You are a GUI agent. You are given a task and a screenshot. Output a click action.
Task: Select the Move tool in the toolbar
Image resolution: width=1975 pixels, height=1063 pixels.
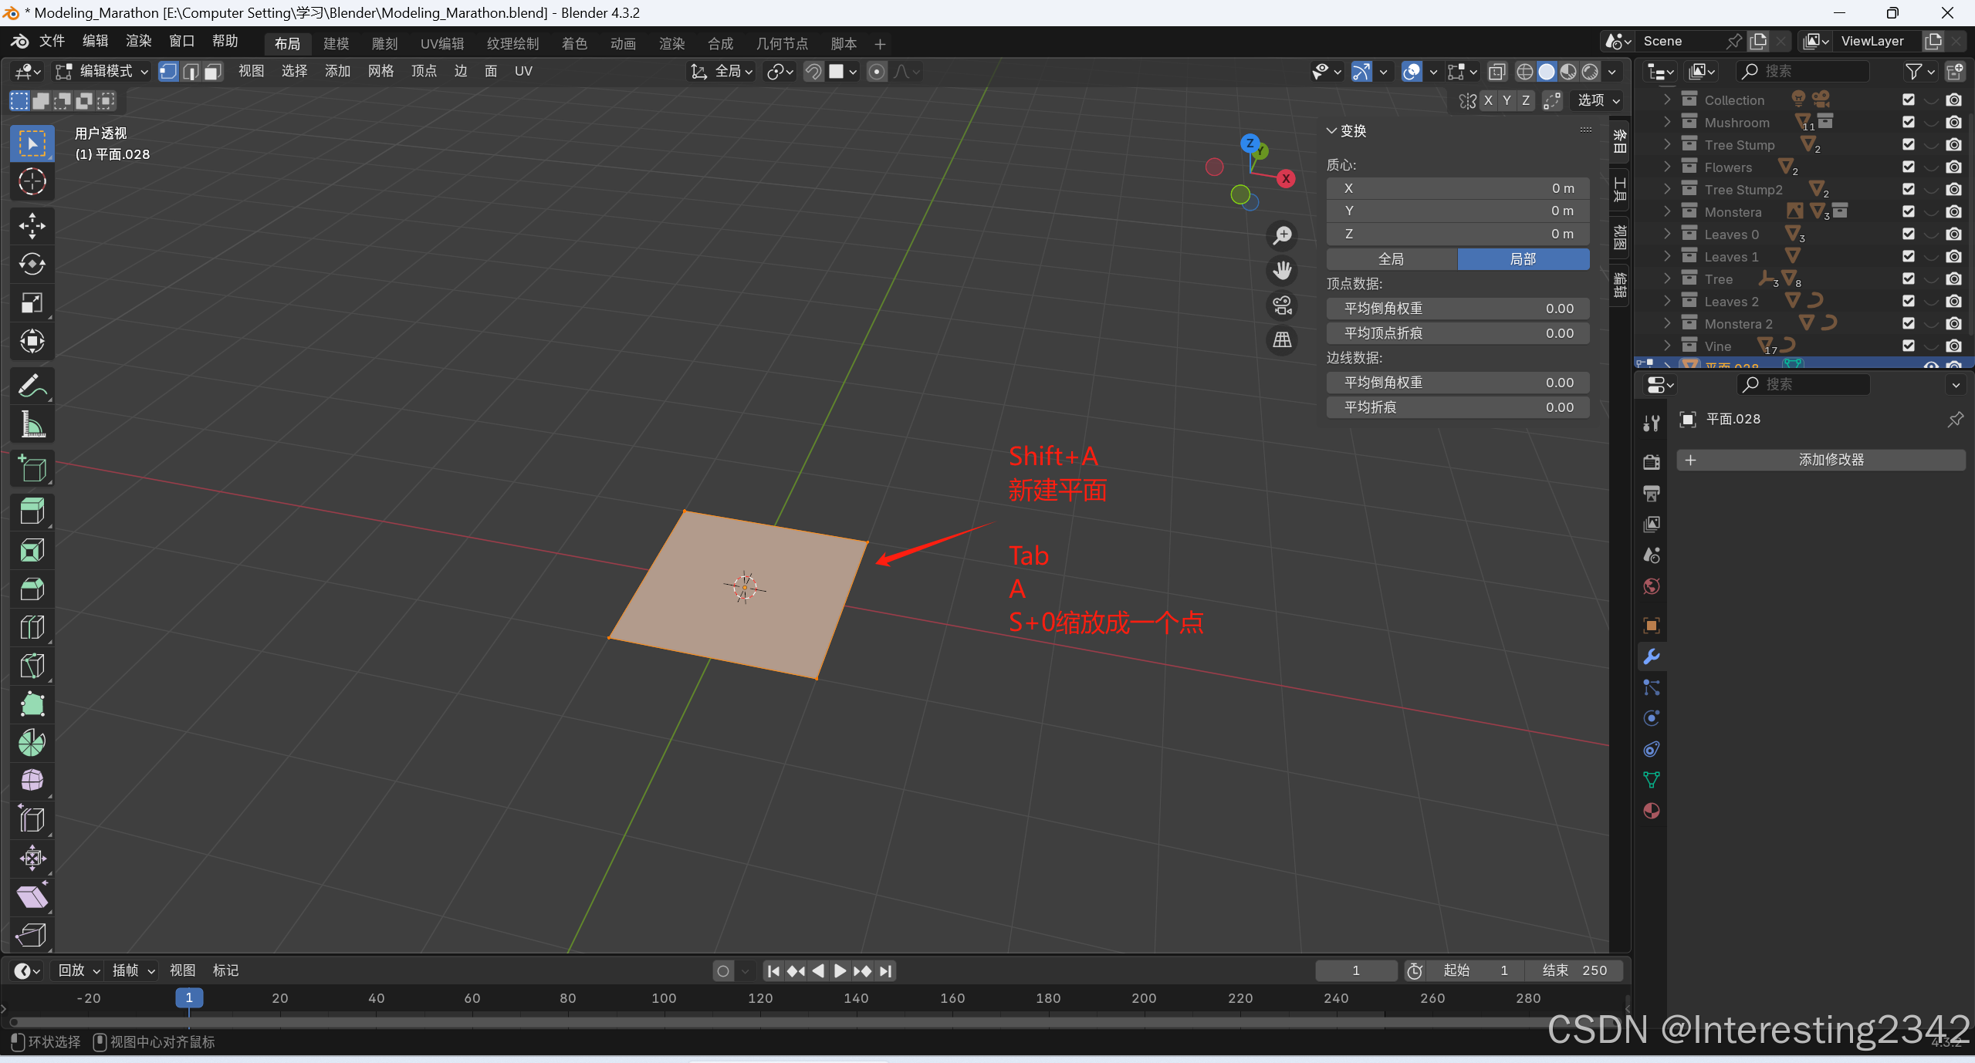[x=32, y=226]
